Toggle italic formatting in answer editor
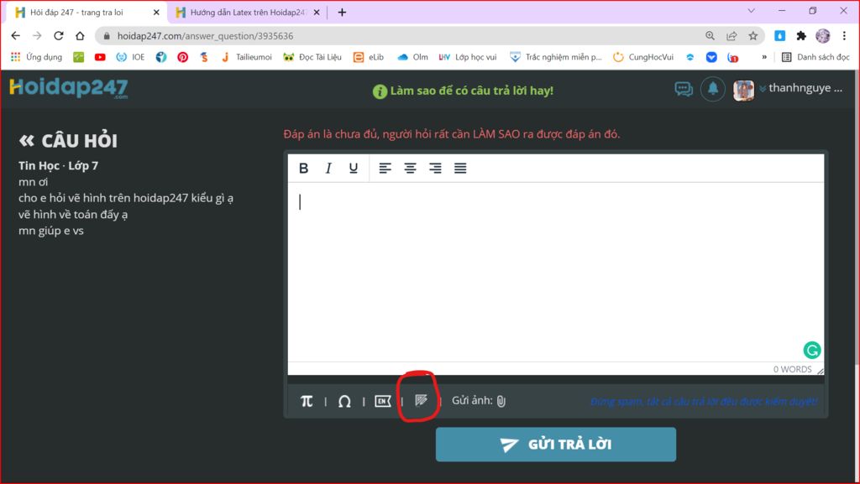 point(328,169)
